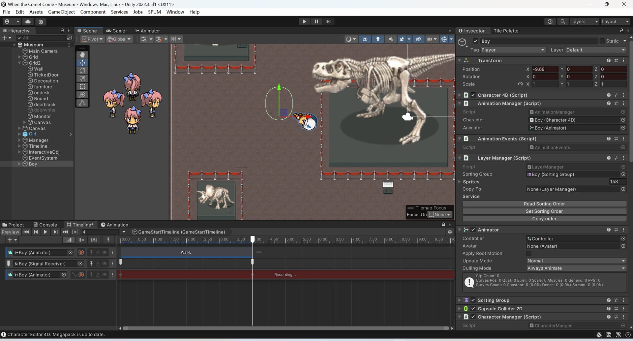The image size is (633, 341).
Task: Click the Record button on the Boy Animator track
Action: [81, 252]
